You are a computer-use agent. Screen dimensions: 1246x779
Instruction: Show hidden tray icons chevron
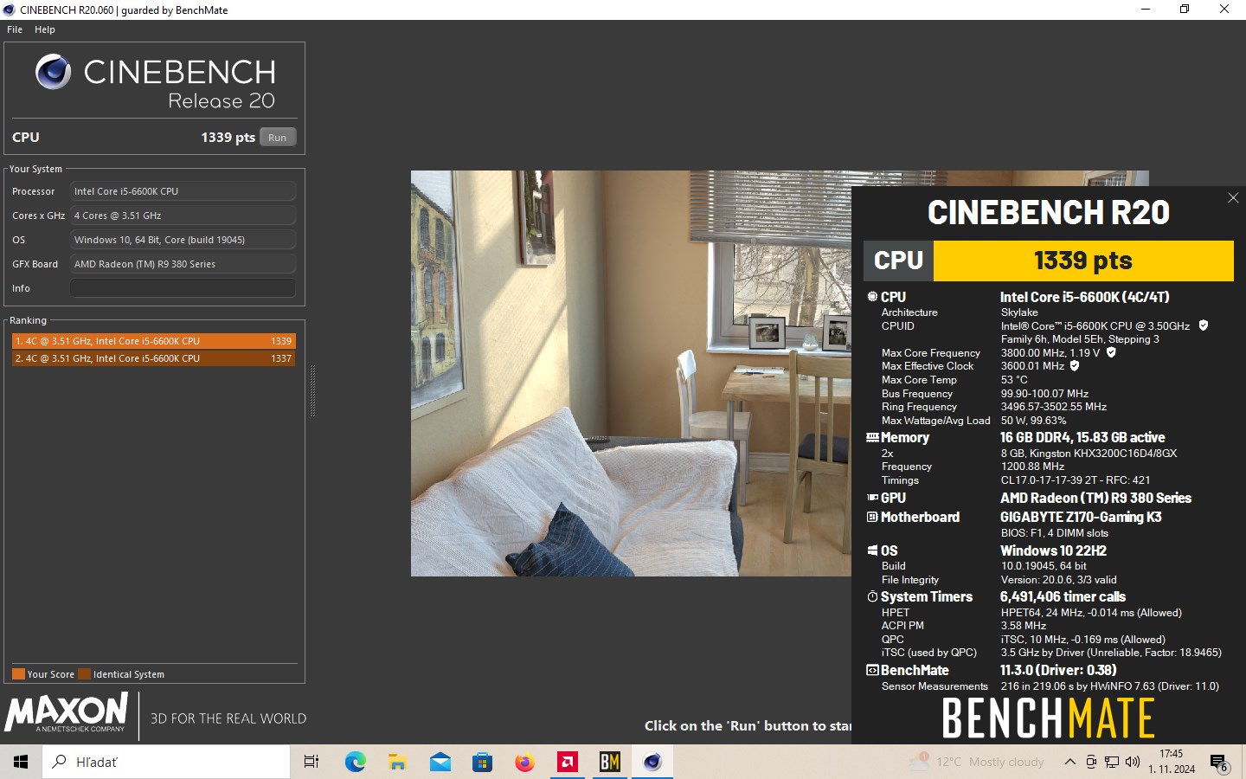click(x=1070, y=762)
